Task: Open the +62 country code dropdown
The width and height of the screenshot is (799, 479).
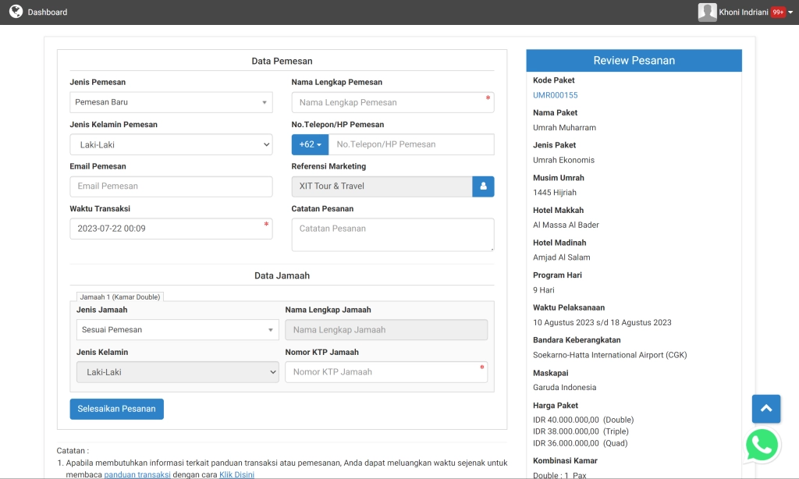Action: [x=310, y=144]
